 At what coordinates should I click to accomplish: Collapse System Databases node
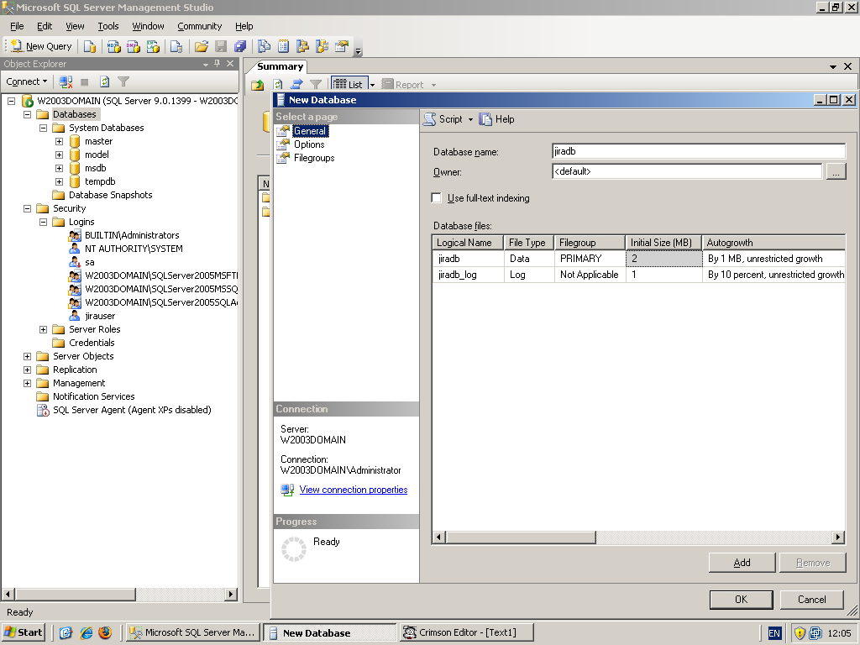[44, 128]
